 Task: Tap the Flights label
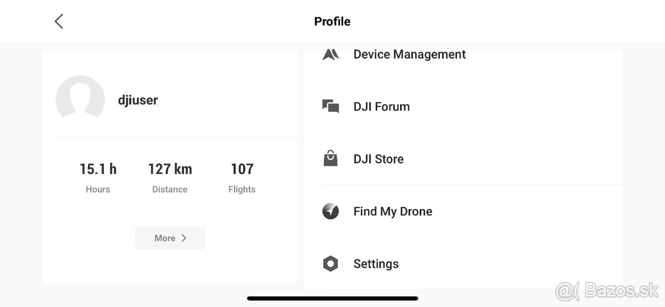(x=242, y=190)
